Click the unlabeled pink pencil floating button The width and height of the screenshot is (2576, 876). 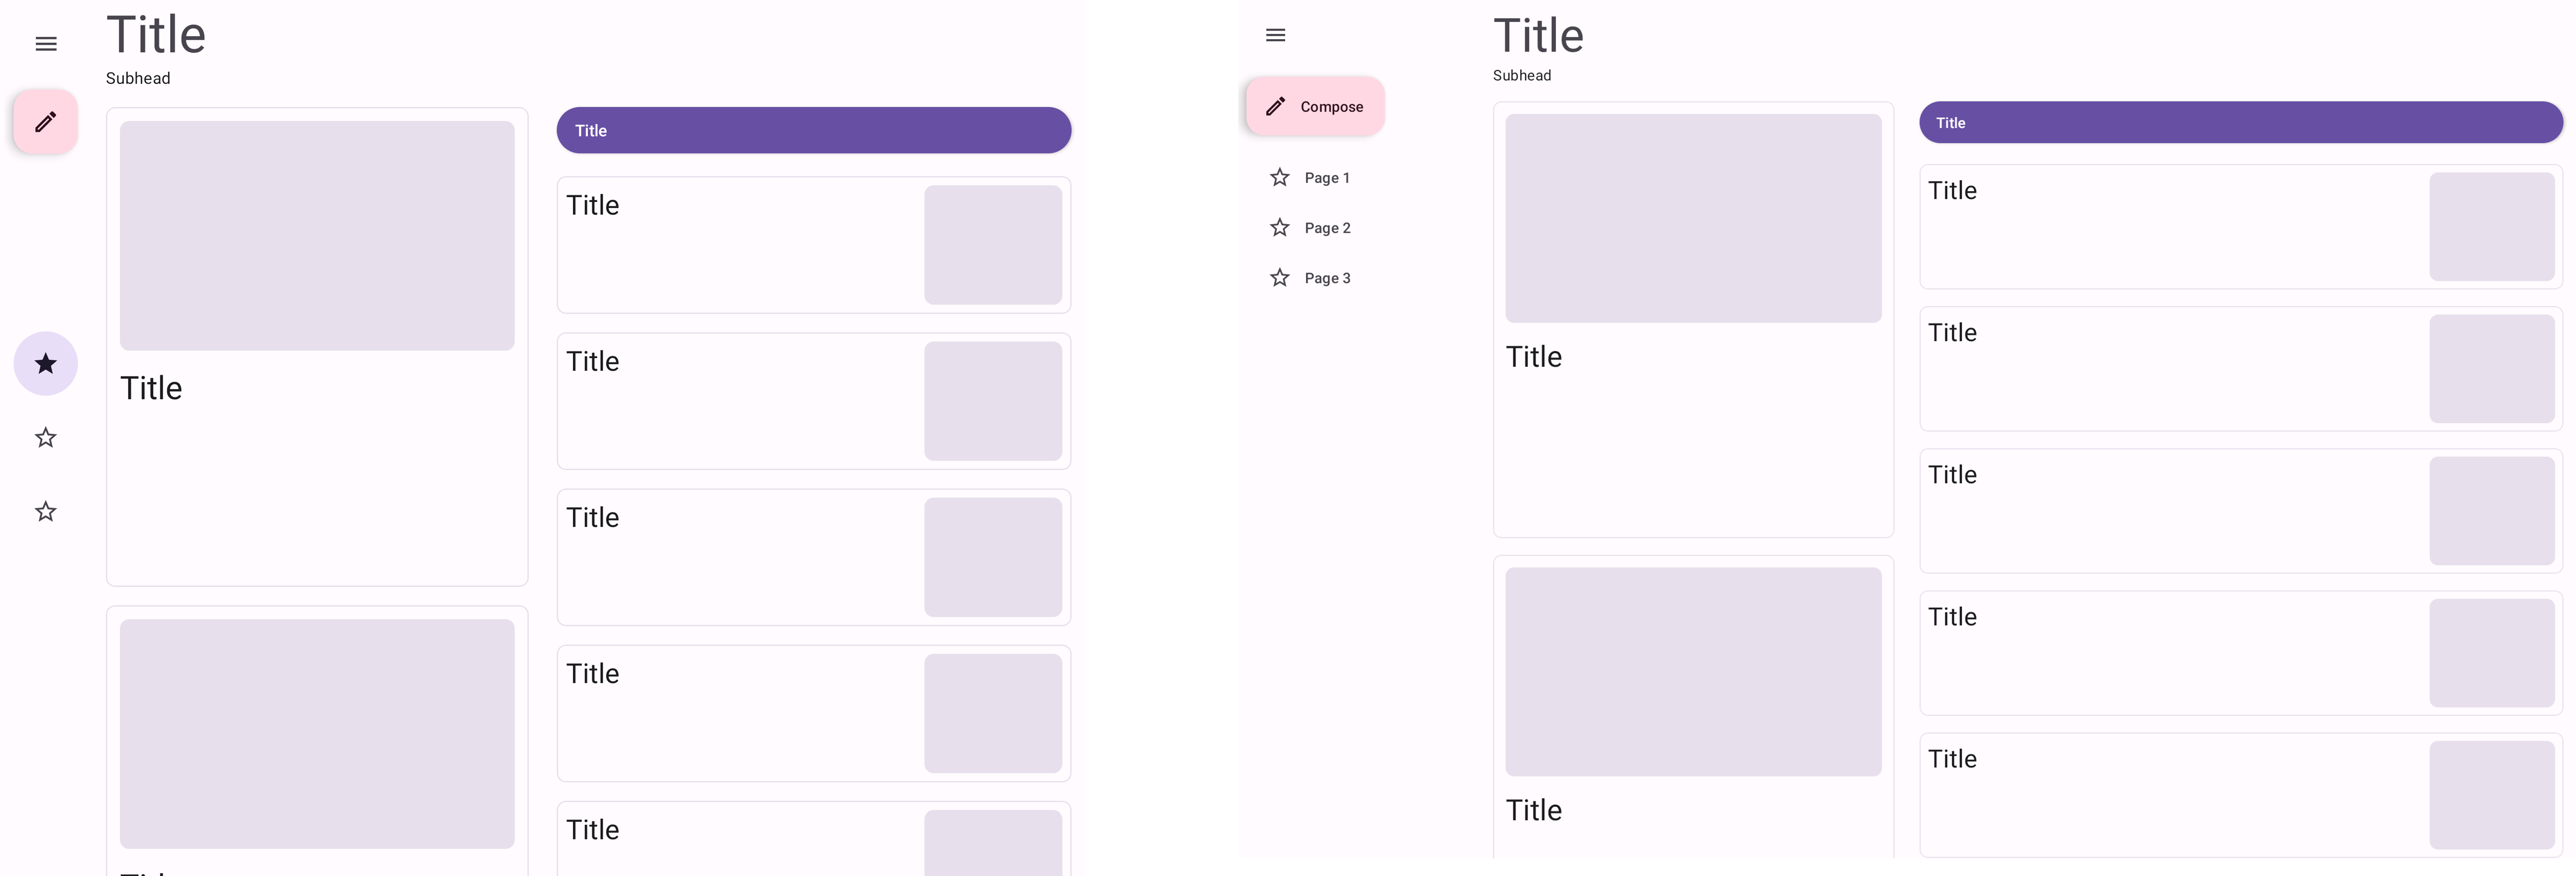pos(46,122)
